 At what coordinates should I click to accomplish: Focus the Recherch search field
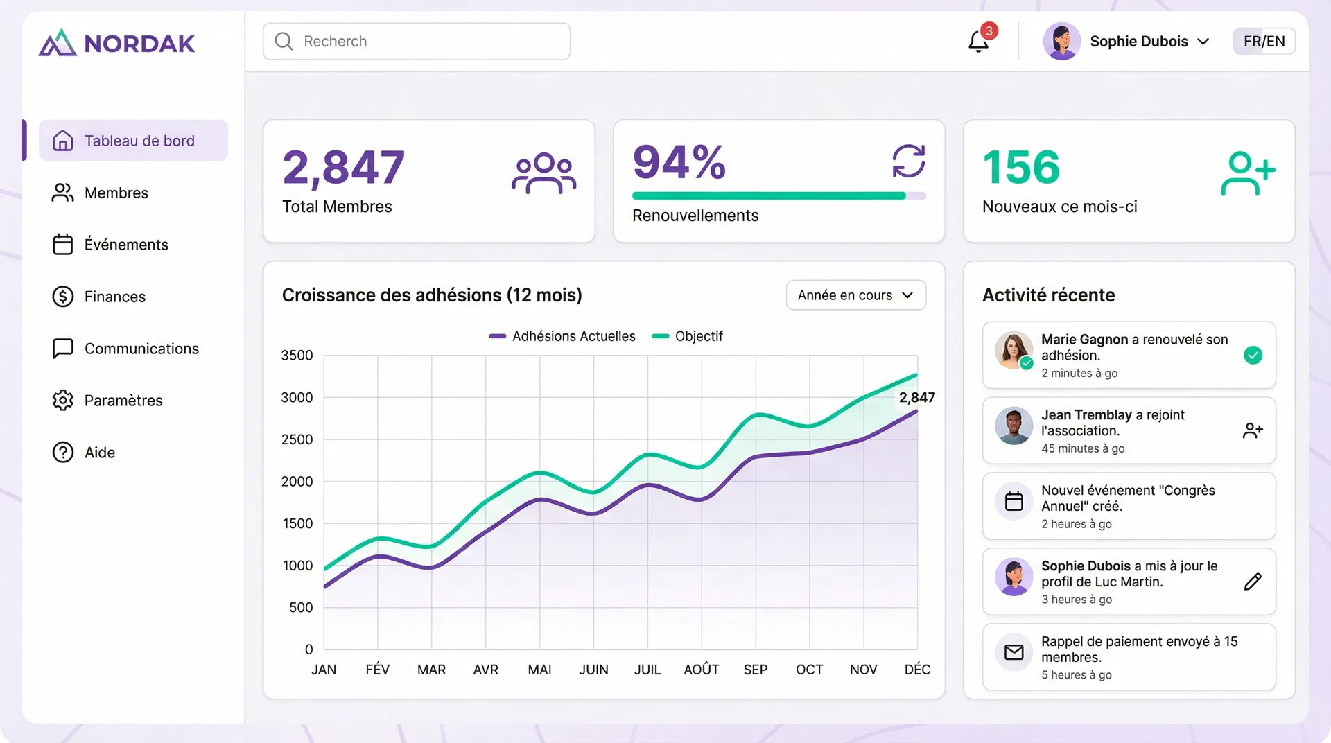pos(417,42)
